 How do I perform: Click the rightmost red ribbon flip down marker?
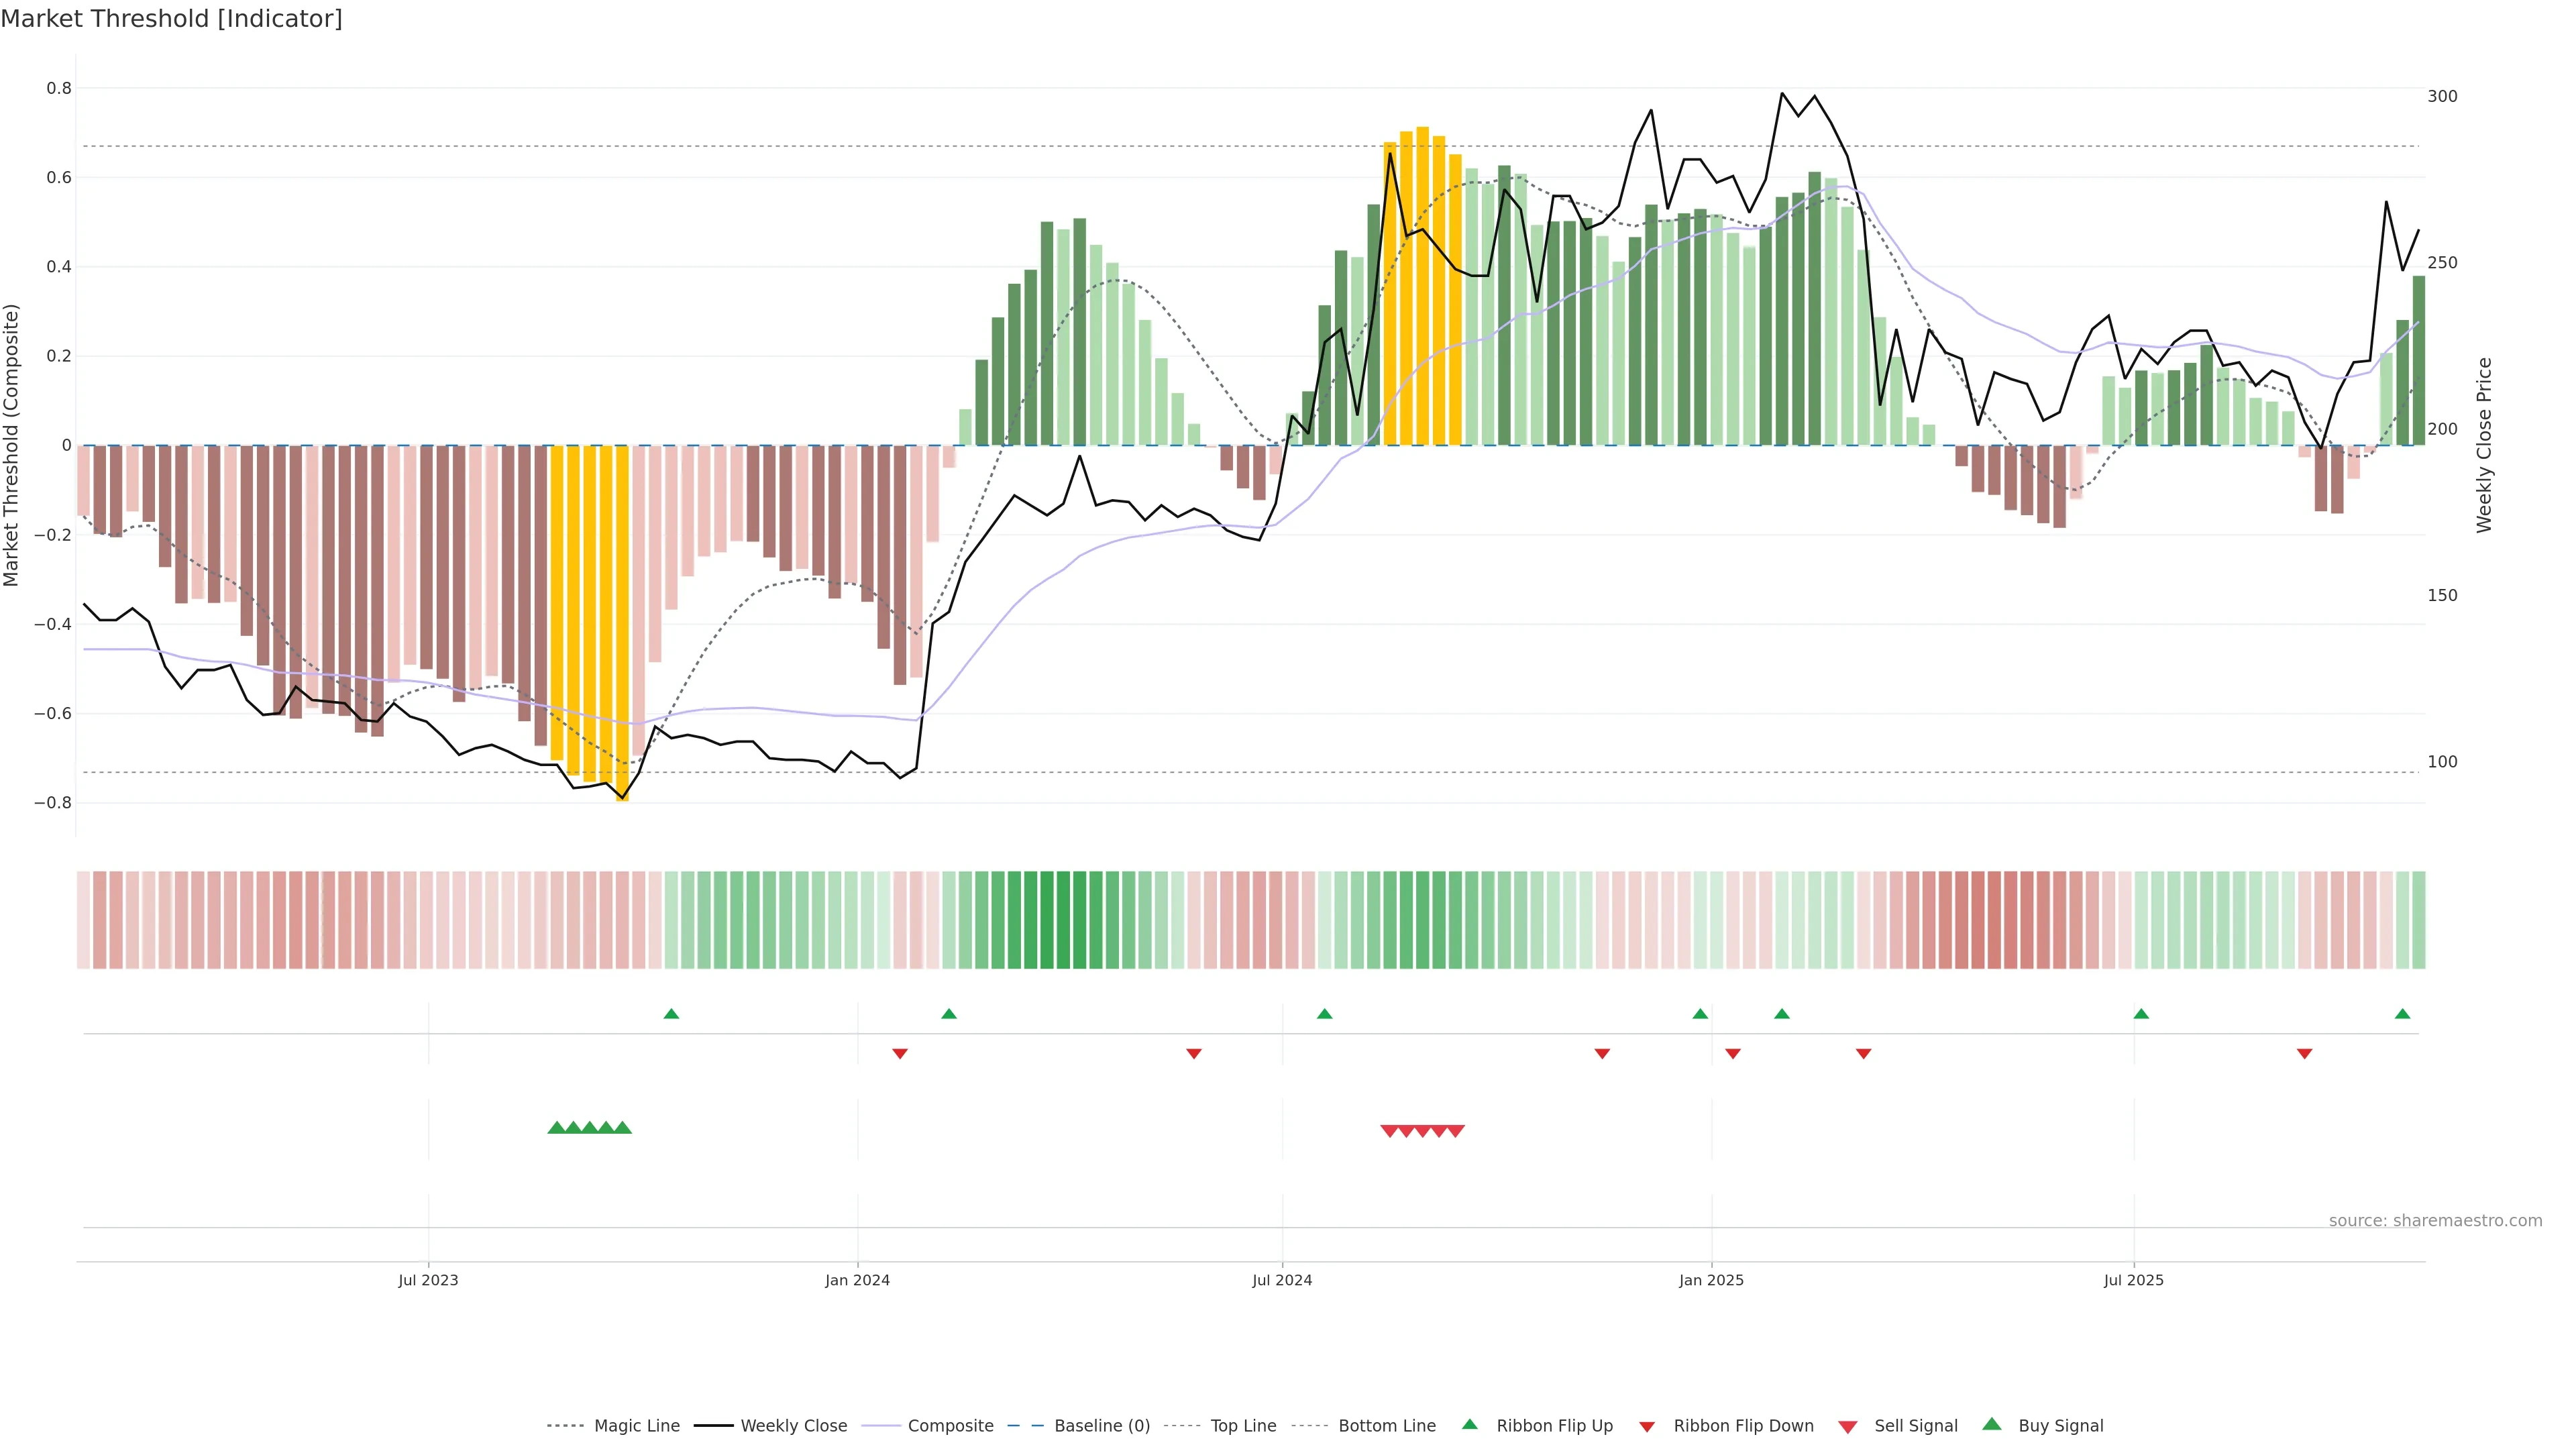click(x=2304, y=1053)
